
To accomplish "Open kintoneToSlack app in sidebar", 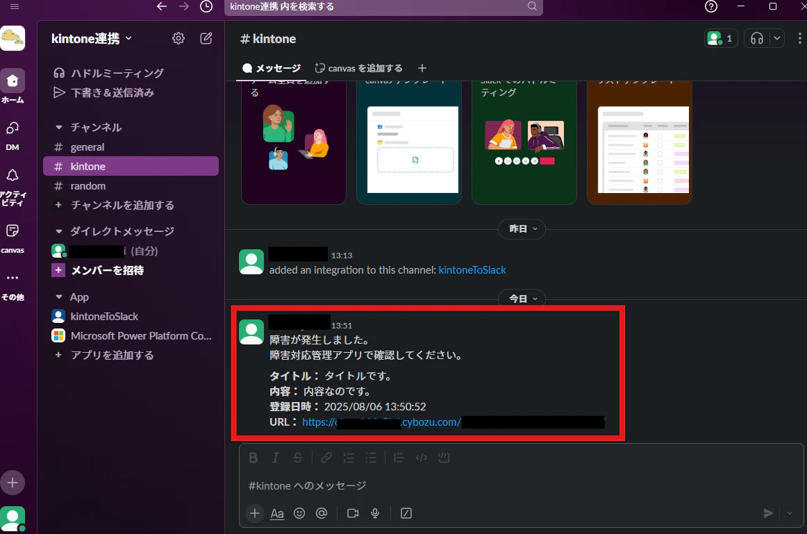I will [131, 317].
